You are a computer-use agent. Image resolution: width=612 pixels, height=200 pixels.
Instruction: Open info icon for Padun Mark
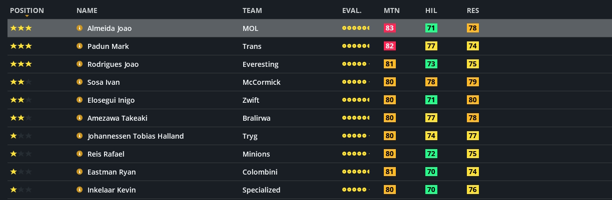point(79,46)
